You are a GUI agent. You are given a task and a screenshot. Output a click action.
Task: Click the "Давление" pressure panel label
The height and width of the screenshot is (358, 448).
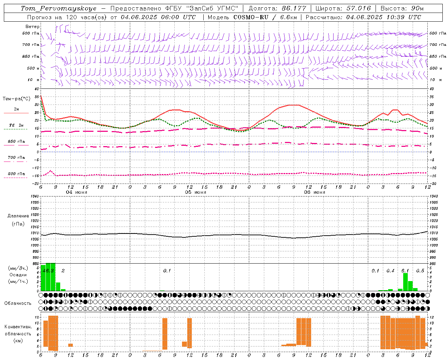click(18, 216)
